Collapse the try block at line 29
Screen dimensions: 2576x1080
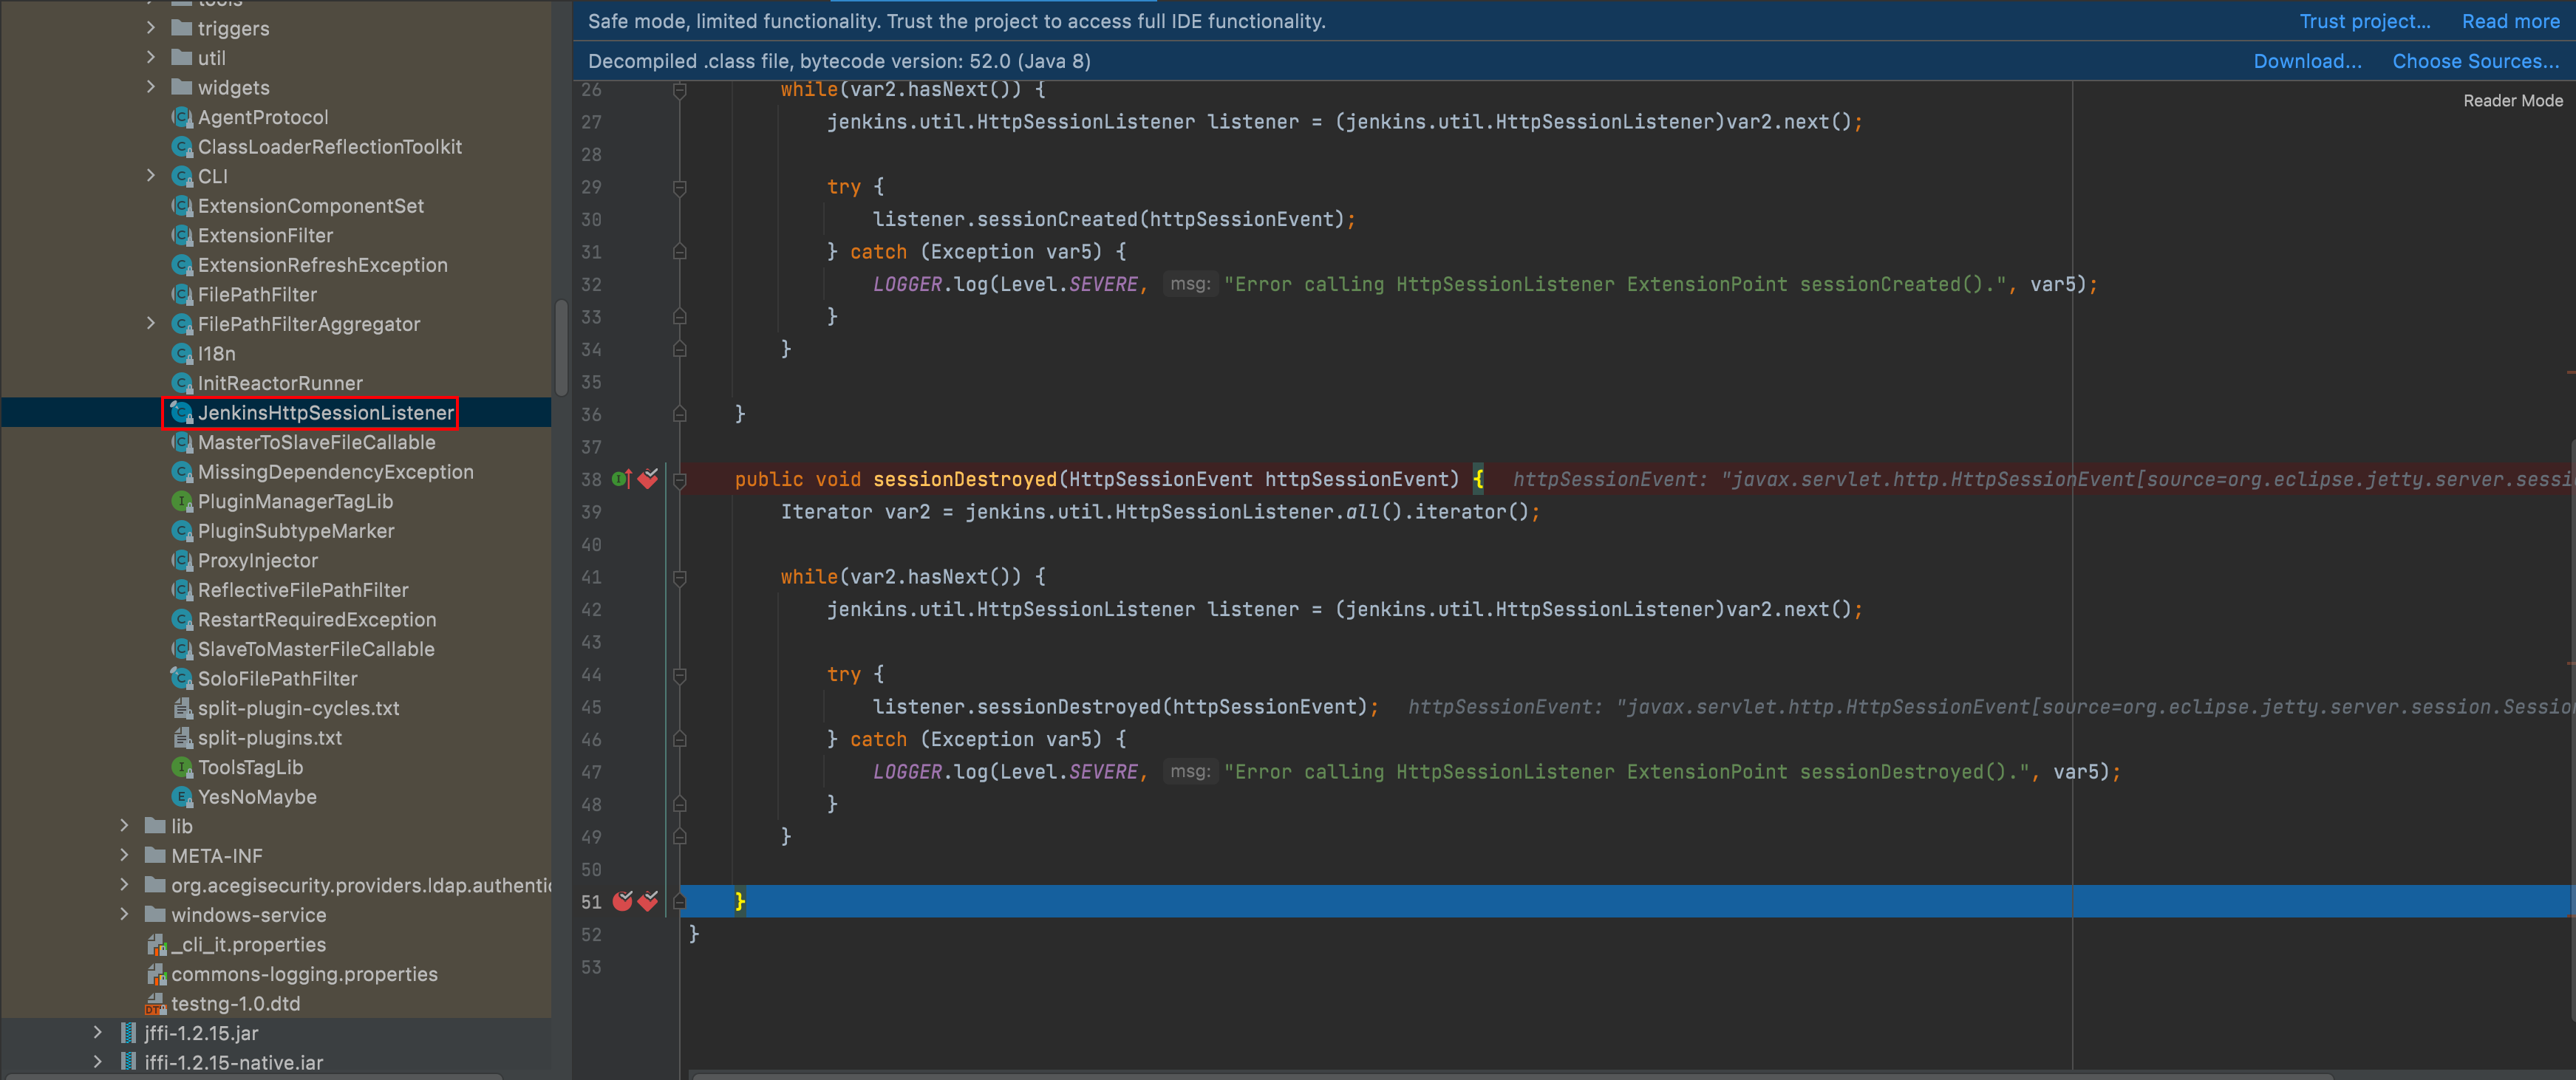click(x=680, y=187)
